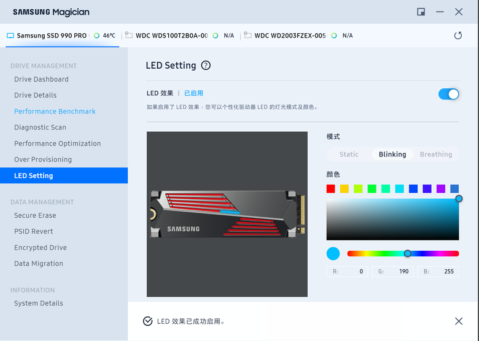Select Static LED mode
479x341 pixels.
(349, 155)
